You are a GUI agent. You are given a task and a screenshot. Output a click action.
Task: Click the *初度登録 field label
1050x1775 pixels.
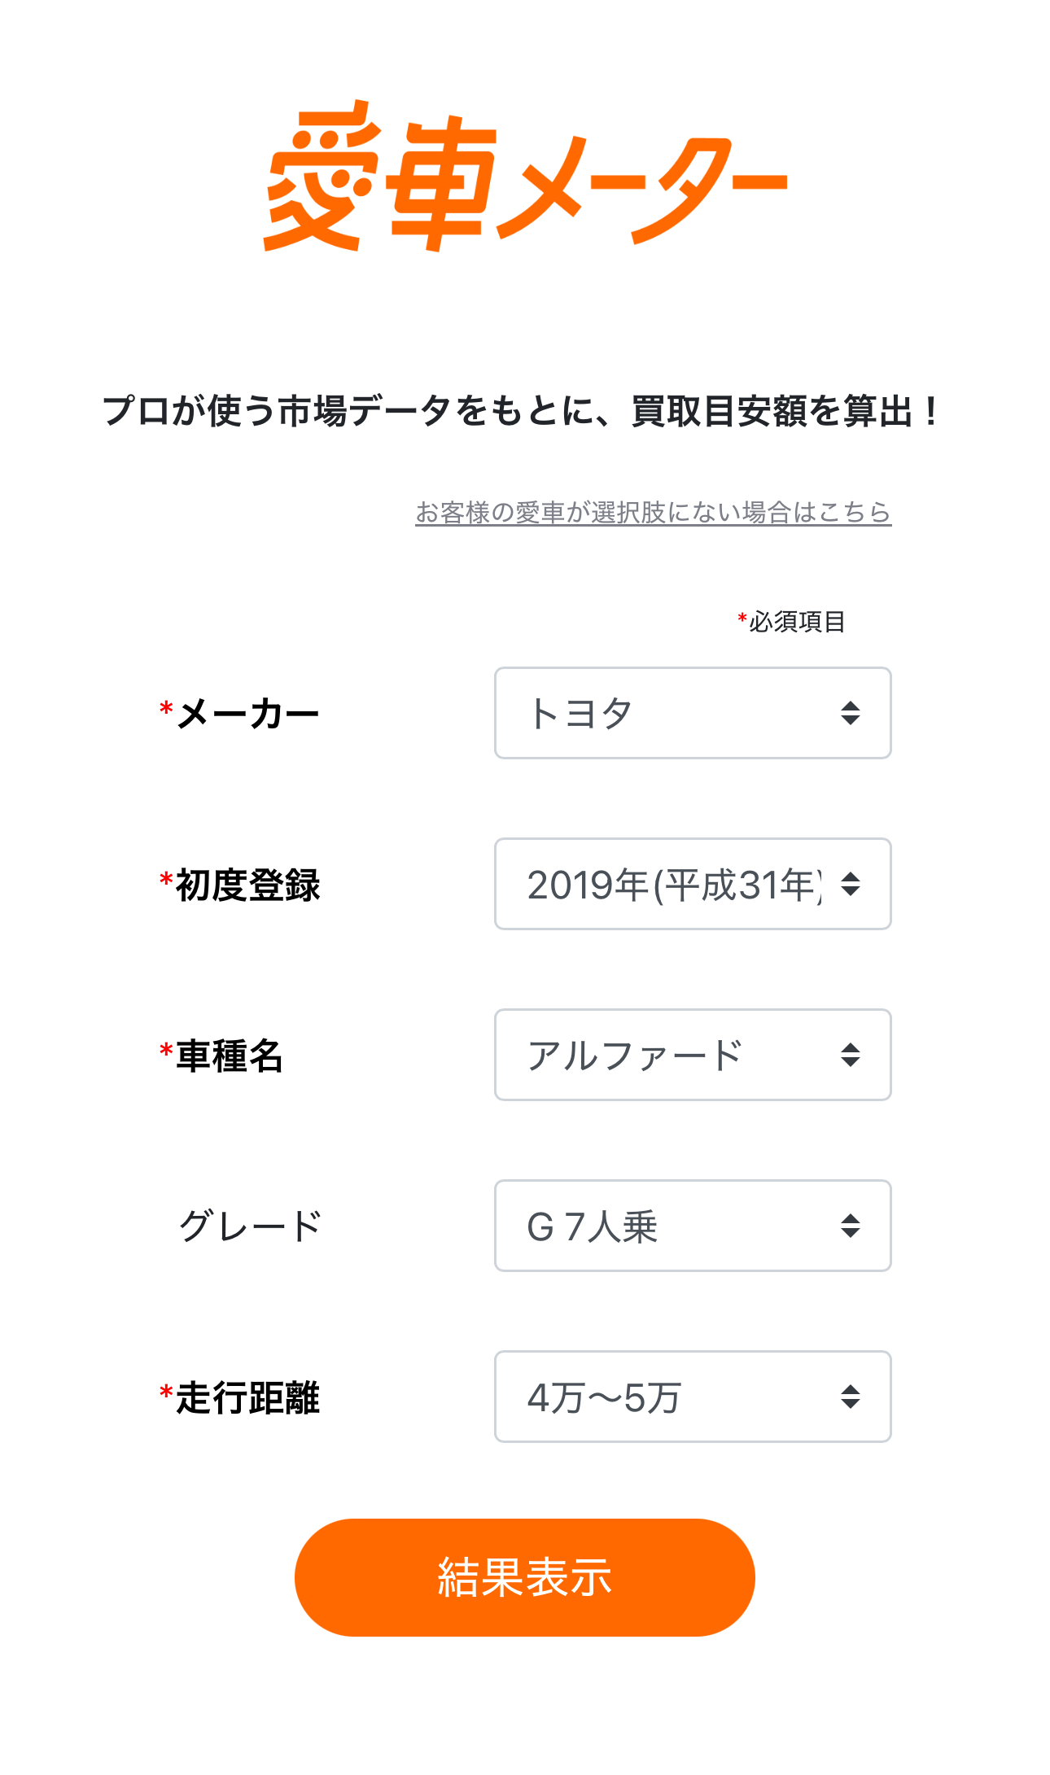[x=240, y=885]
